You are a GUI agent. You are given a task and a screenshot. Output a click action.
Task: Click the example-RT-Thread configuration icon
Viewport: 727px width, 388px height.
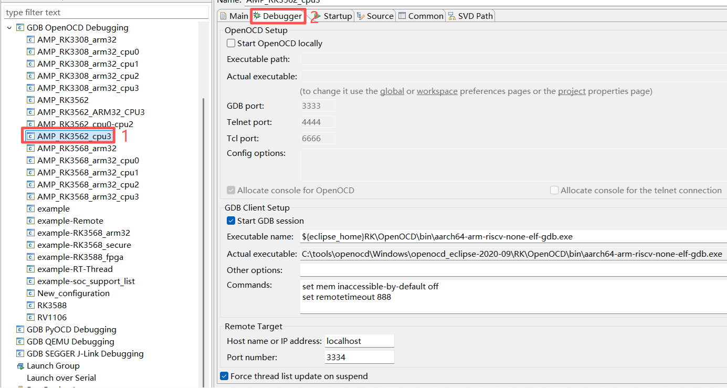(x=31, y=269)
